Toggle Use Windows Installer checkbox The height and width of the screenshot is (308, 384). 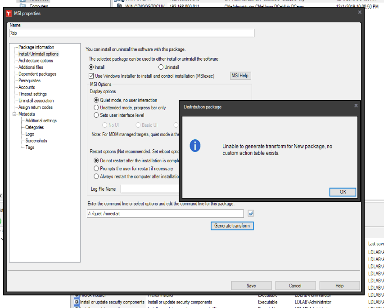pyautogui.click(x=91, y=76)
